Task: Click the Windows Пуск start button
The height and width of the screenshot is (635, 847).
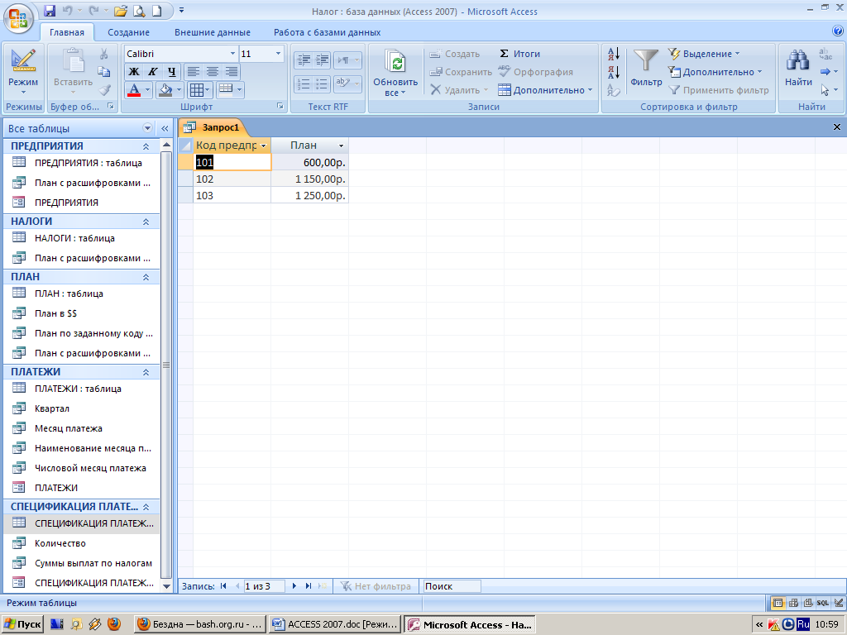Action: (22, 624)
